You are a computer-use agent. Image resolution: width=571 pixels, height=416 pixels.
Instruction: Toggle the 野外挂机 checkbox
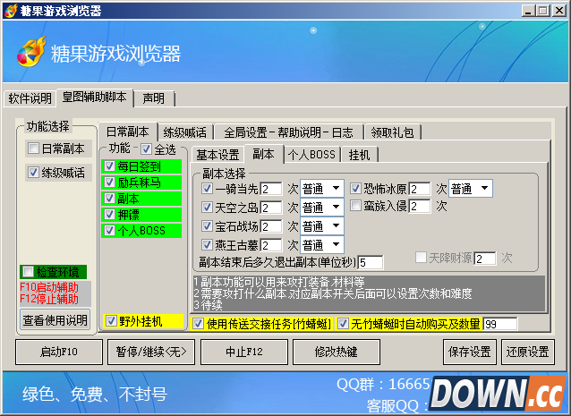(111, 321)
